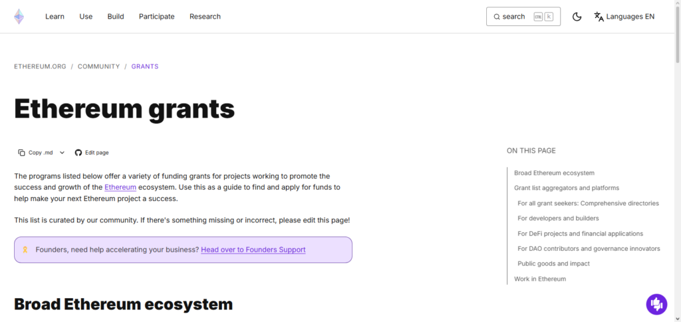Open the purple feedback widget button
681x322 pixels.
[656, 304]
